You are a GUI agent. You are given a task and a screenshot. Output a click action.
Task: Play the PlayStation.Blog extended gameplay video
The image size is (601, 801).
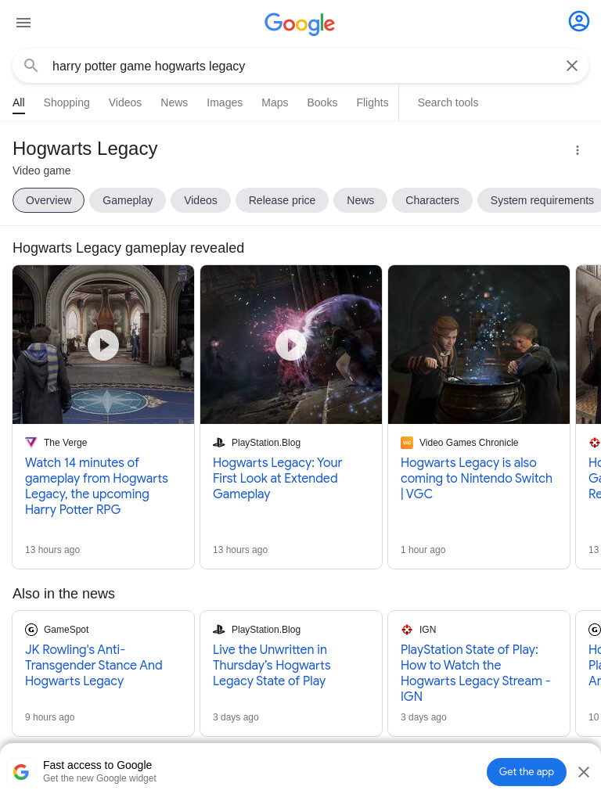click(291, 344)
